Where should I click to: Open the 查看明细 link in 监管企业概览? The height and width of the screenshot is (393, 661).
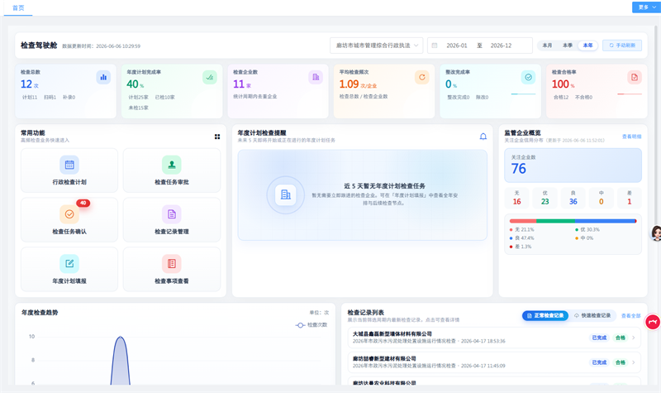tap(631, 137)
